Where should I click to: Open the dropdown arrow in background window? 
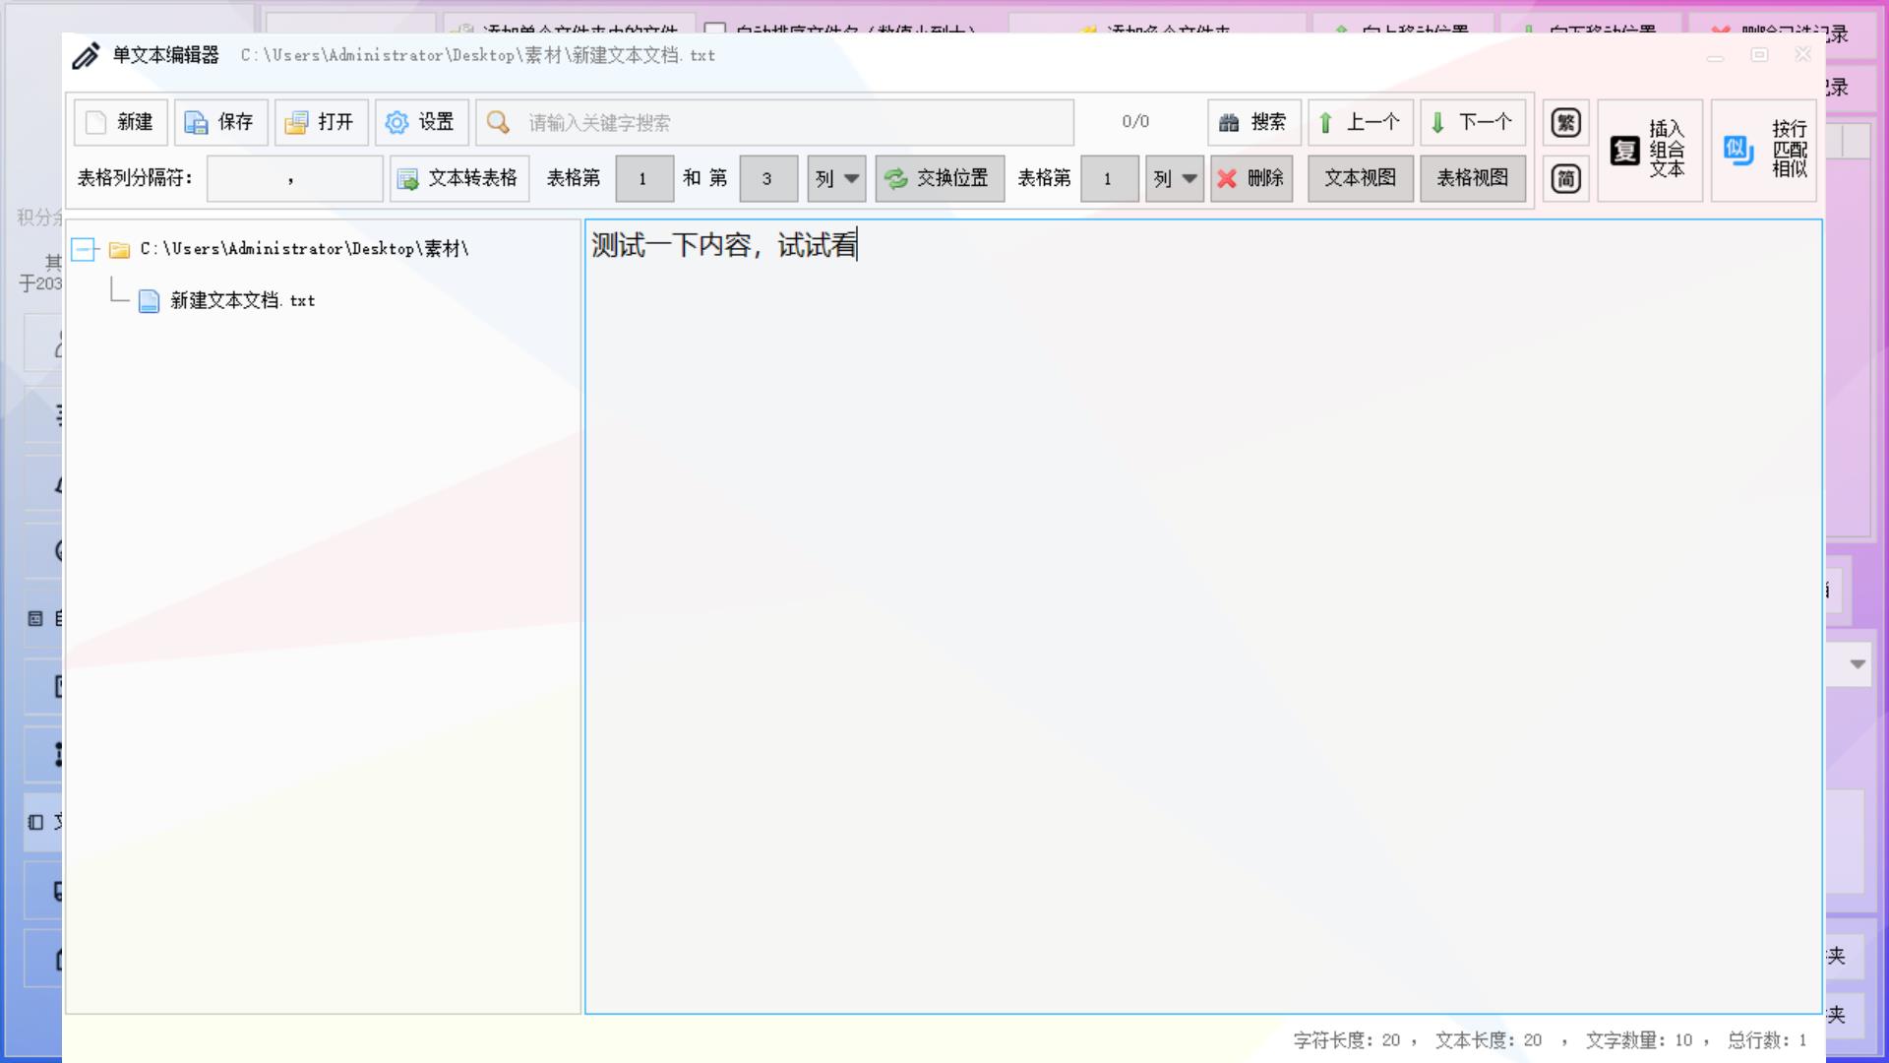click(x=1858, y=664)
